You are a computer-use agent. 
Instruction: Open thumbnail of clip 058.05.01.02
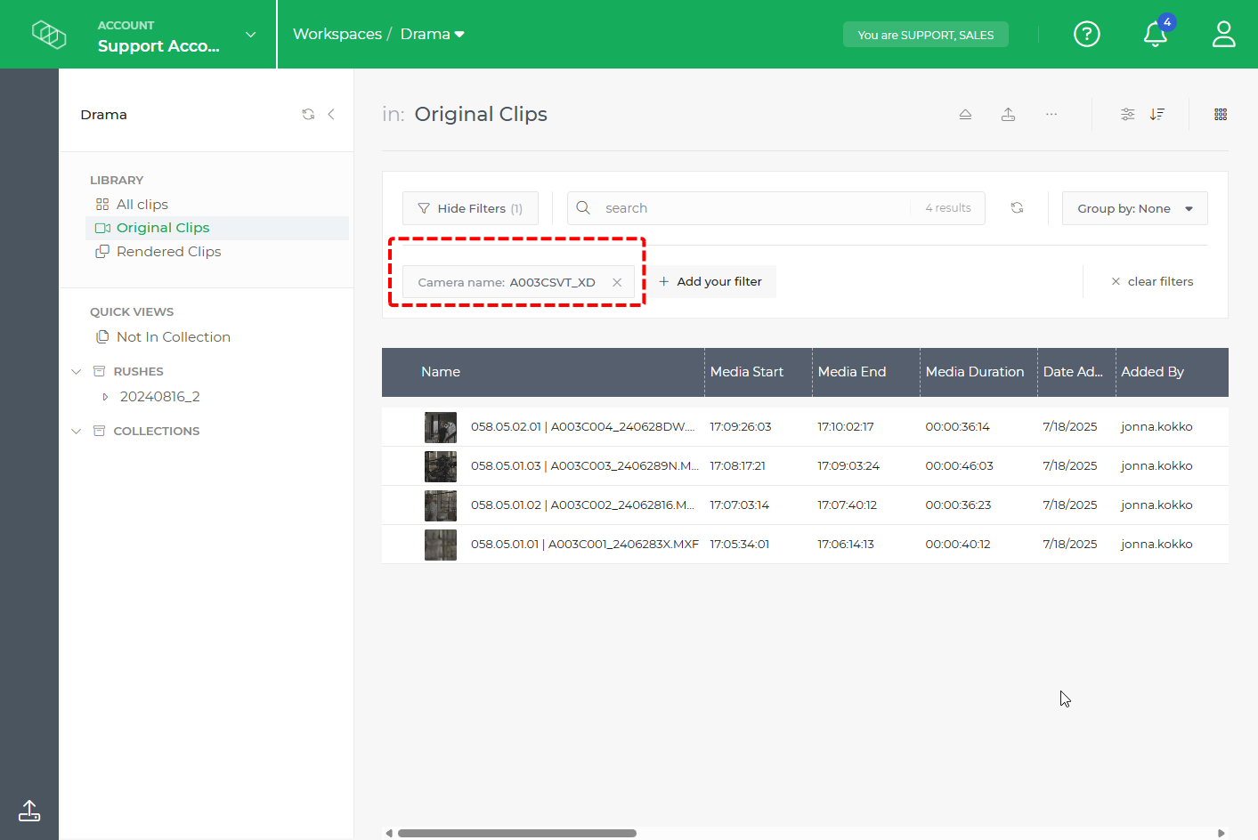pyautogui.click(x=441, y=505)
